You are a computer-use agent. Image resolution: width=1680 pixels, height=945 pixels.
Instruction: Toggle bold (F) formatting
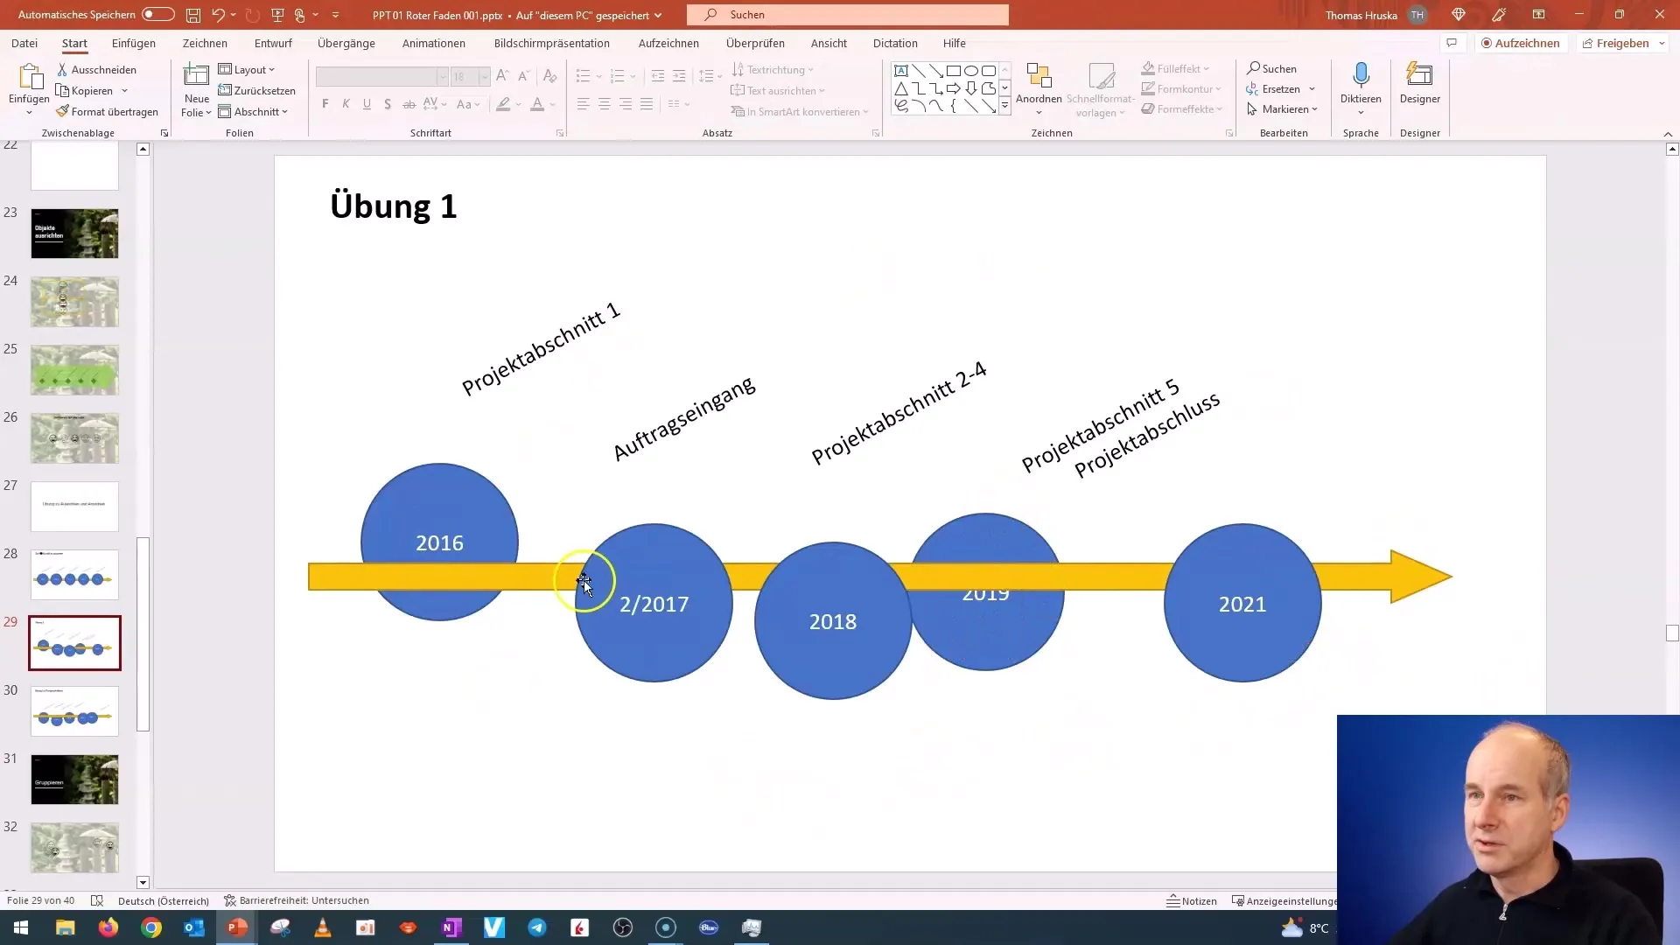click(325, 104)
